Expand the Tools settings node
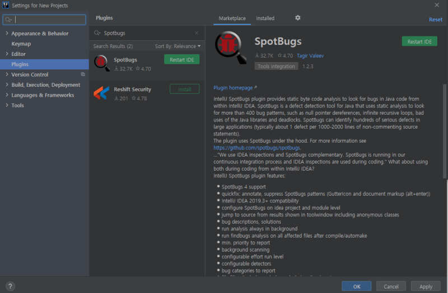 [x=7, y=105]
